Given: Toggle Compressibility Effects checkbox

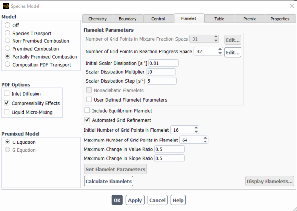Looking at the screenshot, I should point(7,103).
